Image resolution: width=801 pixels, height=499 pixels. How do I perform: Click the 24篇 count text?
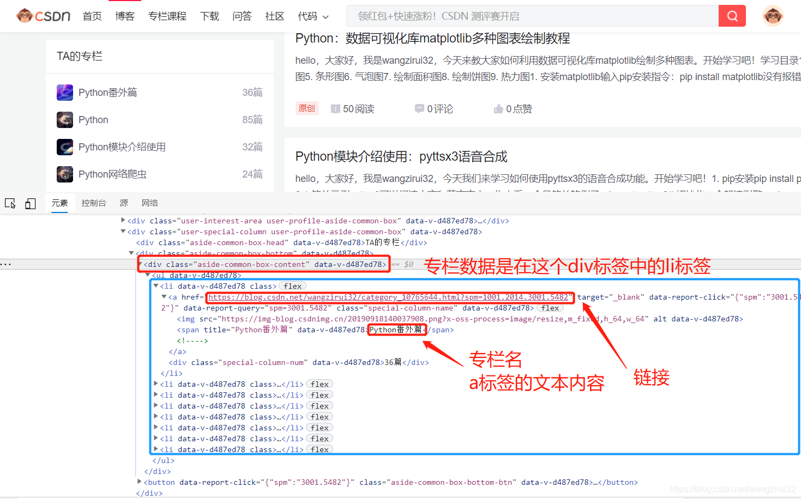(x=252, y=174)
